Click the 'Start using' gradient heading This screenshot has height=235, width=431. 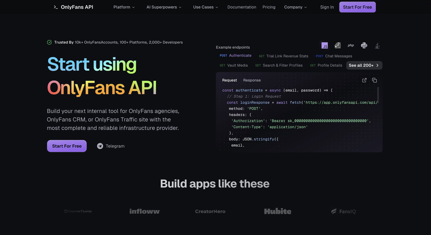(x=92, y=64)
